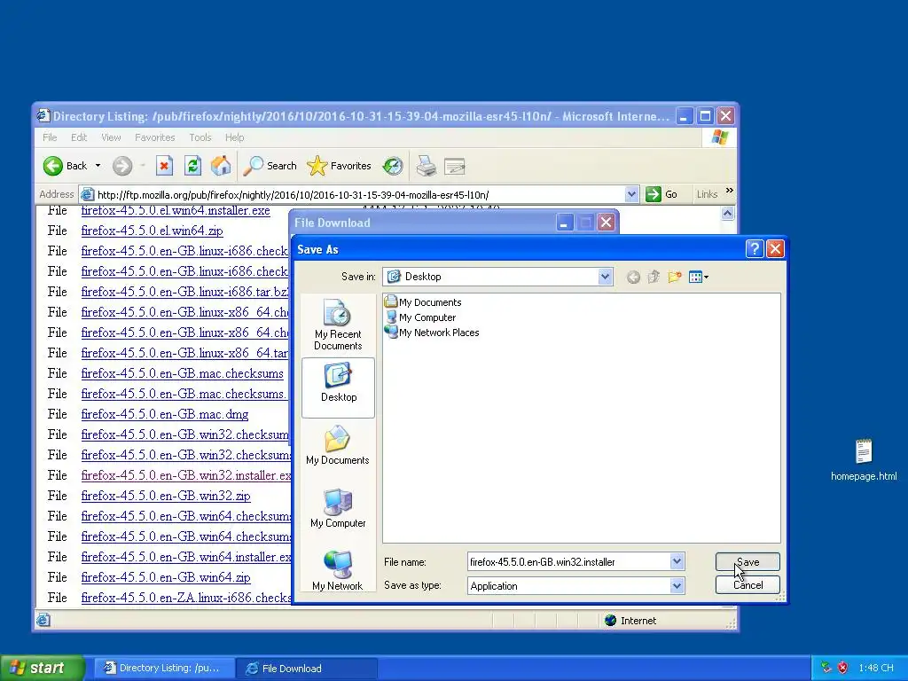Click the go-back icon in Save As dialog
The width and height of the screenshot is (908, 681).
point(633,278)
